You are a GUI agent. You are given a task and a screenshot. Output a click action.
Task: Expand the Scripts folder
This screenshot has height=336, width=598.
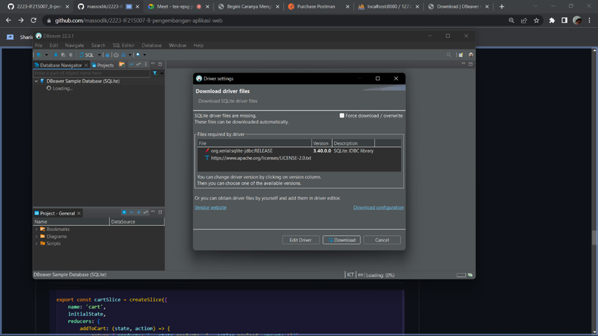(x=37, y=243)
